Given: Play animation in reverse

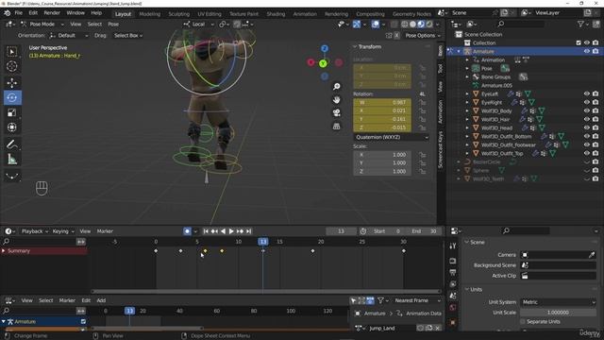Looking at the screenshot, I should click(223, 231).
